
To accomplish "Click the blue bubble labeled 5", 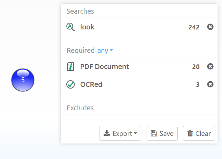I will pos(23,80).
